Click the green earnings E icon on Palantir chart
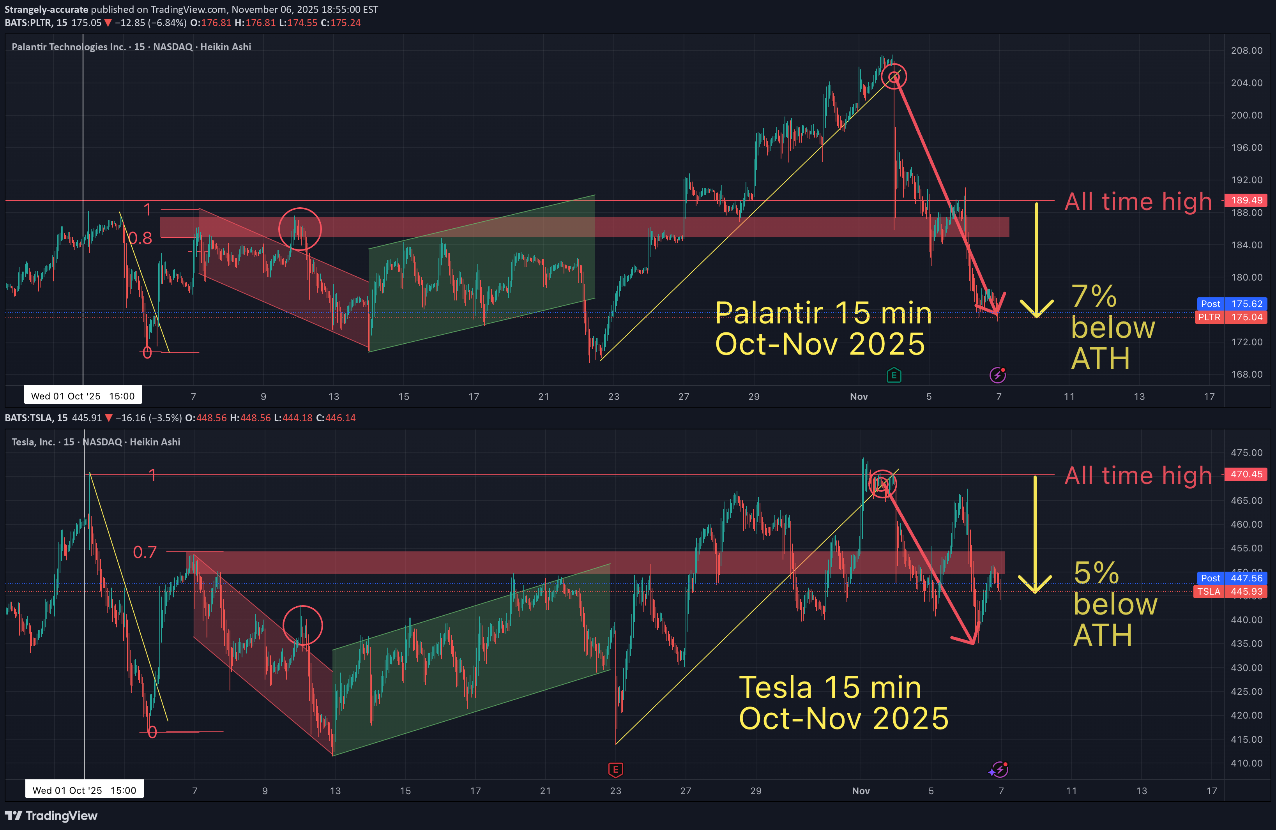The width and height of the screenshot is (1276, 830). [894, 375]
